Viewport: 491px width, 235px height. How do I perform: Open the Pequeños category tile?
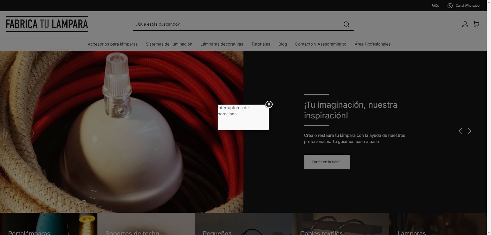tap(243, 224)
